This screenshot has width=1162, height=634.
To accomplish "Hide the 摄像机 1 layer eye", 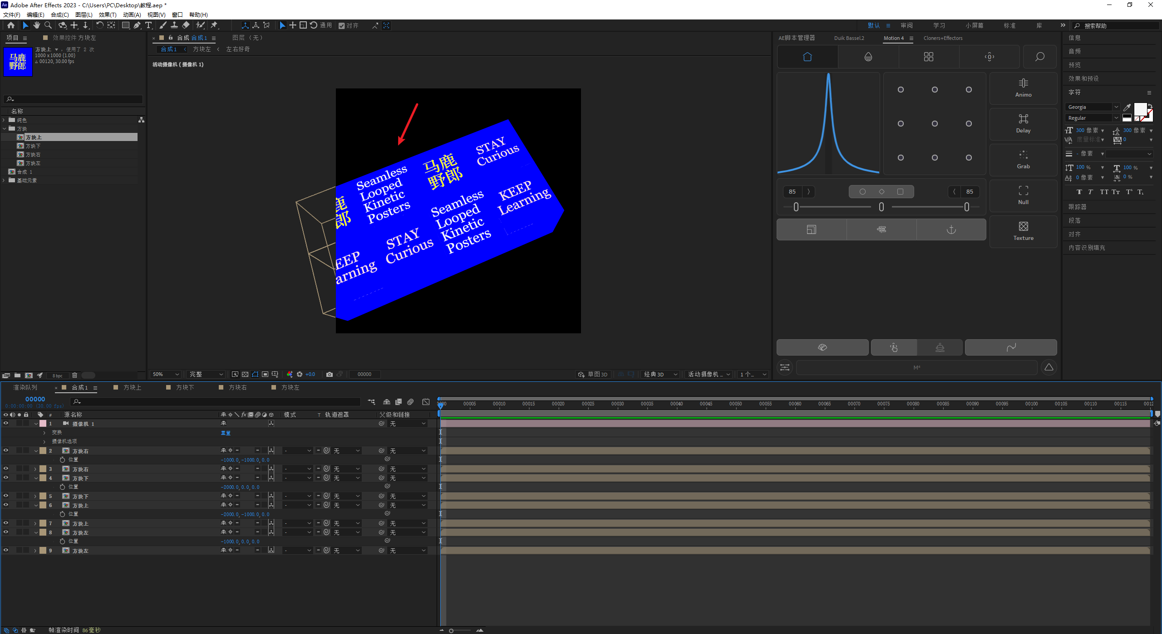I will pos(6,423).
